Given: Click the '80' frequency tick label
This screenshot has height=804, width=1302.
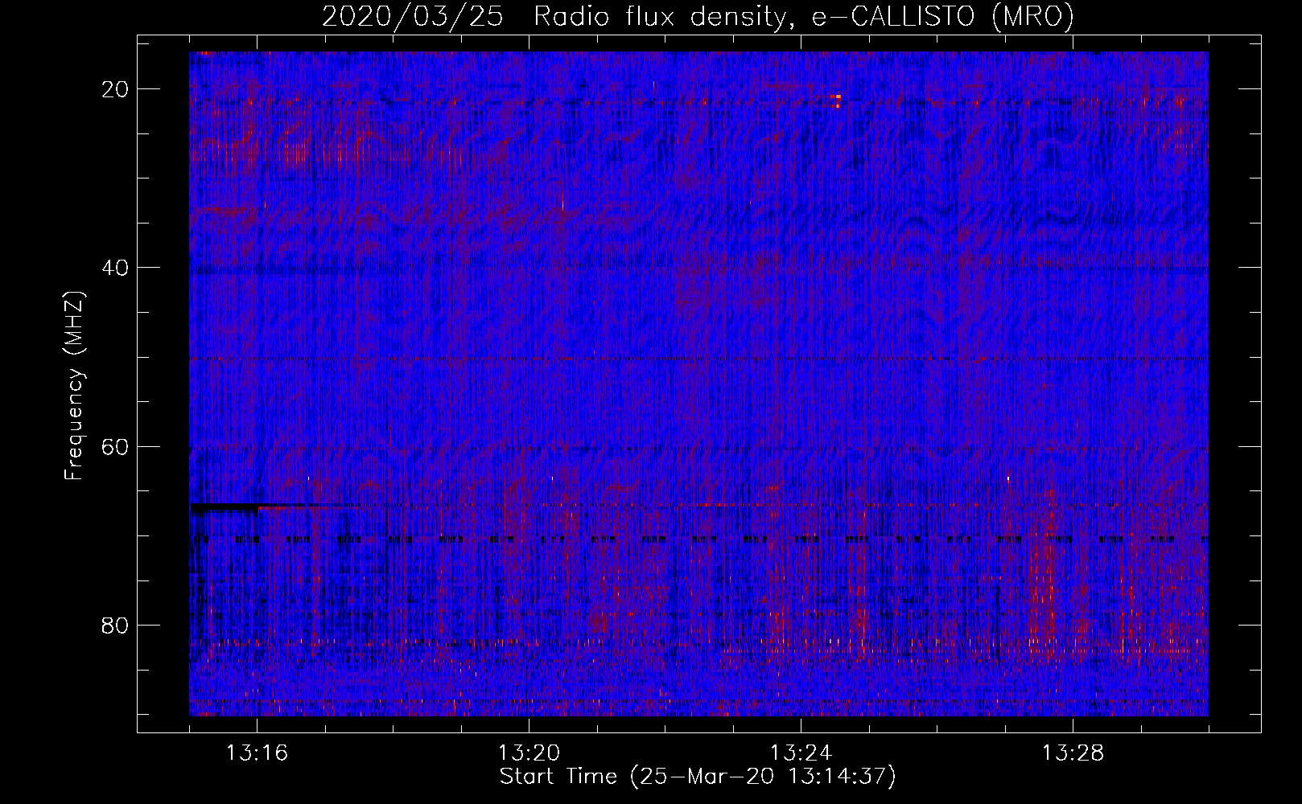Looking at the screenshot, I should (115, 625).
